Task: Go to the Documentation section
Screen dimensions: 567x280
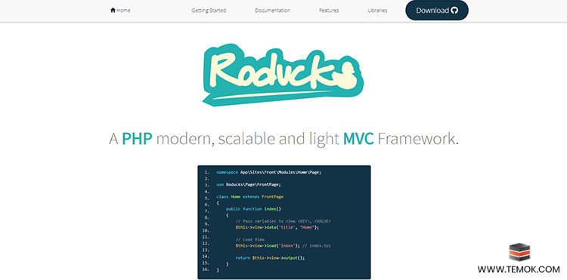Action: pyautogui.click(x=272, y=11)
